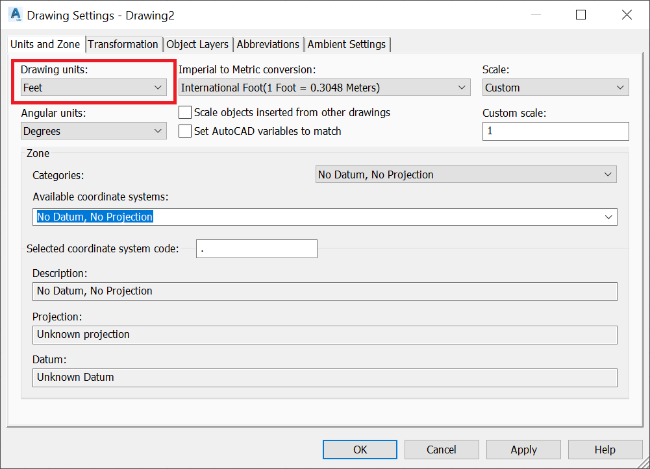
Task: Click the AutoCAD logo in the title bar
Action: pyautogui.click(x=14, y=14)
